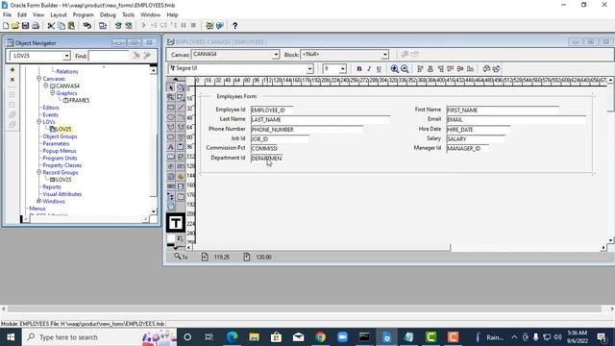Click the large T text color icon

click(x=176, y=223)
